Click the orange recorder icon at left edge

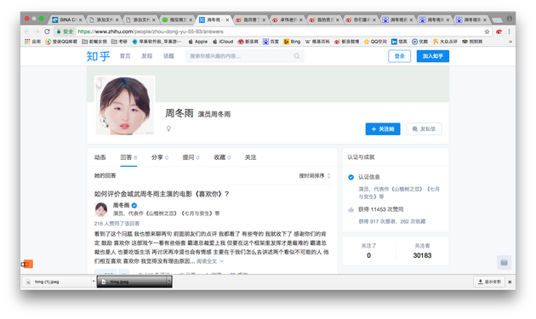(x=27, y=264)
